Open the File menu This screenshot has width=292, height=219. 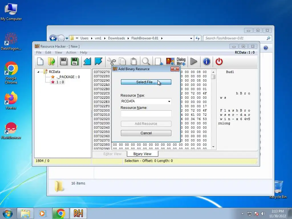click(x=39, y=52)
